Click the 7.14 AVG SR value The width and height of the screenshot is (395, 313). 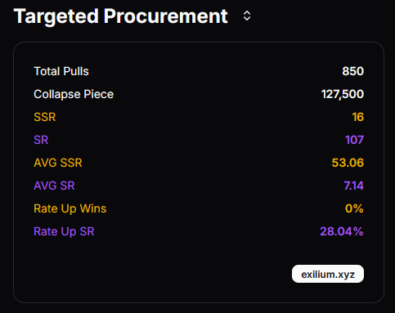click(353, 186)
